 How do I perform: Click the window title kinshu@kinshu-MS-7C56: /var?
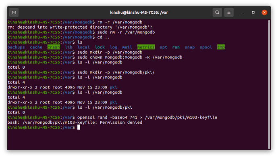139,13
